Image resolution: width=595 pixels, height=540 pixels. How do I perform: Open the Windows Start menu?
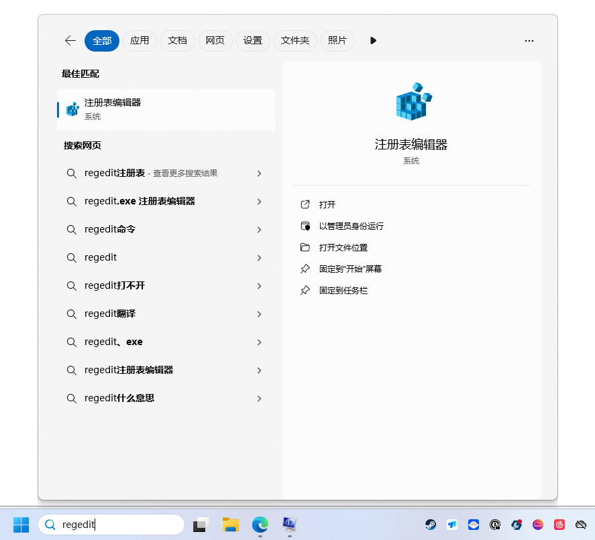click(x=21, y=525)
